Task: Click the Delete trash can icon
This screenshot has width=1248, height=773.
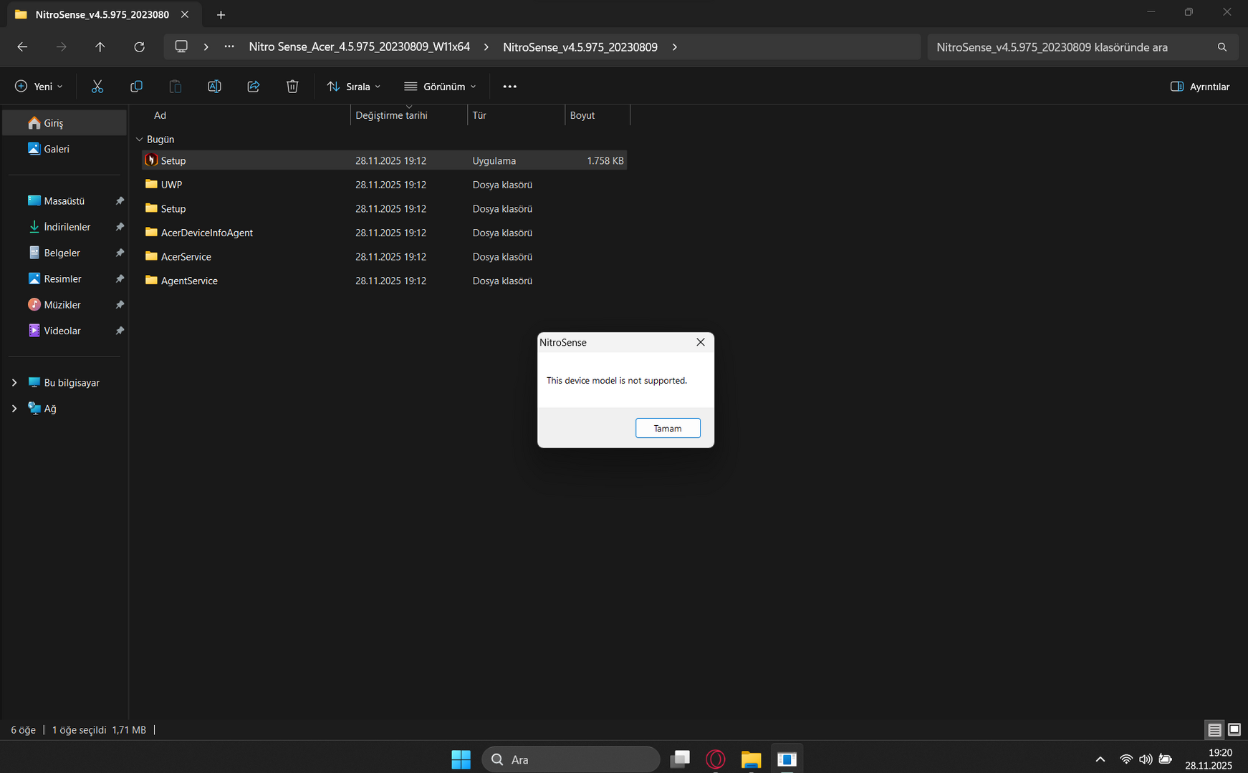Action: click(292, 87)
